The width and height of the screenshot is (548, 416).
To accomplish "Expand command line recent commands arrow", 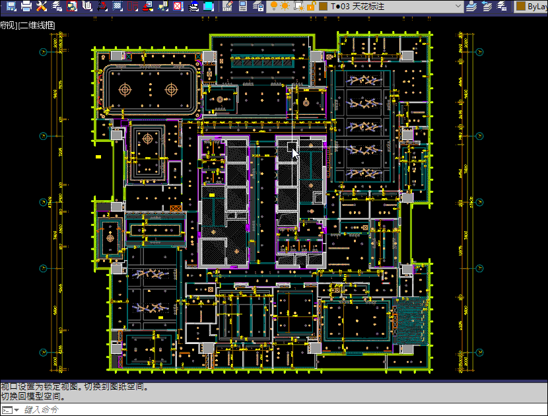I will coord(16,410).
